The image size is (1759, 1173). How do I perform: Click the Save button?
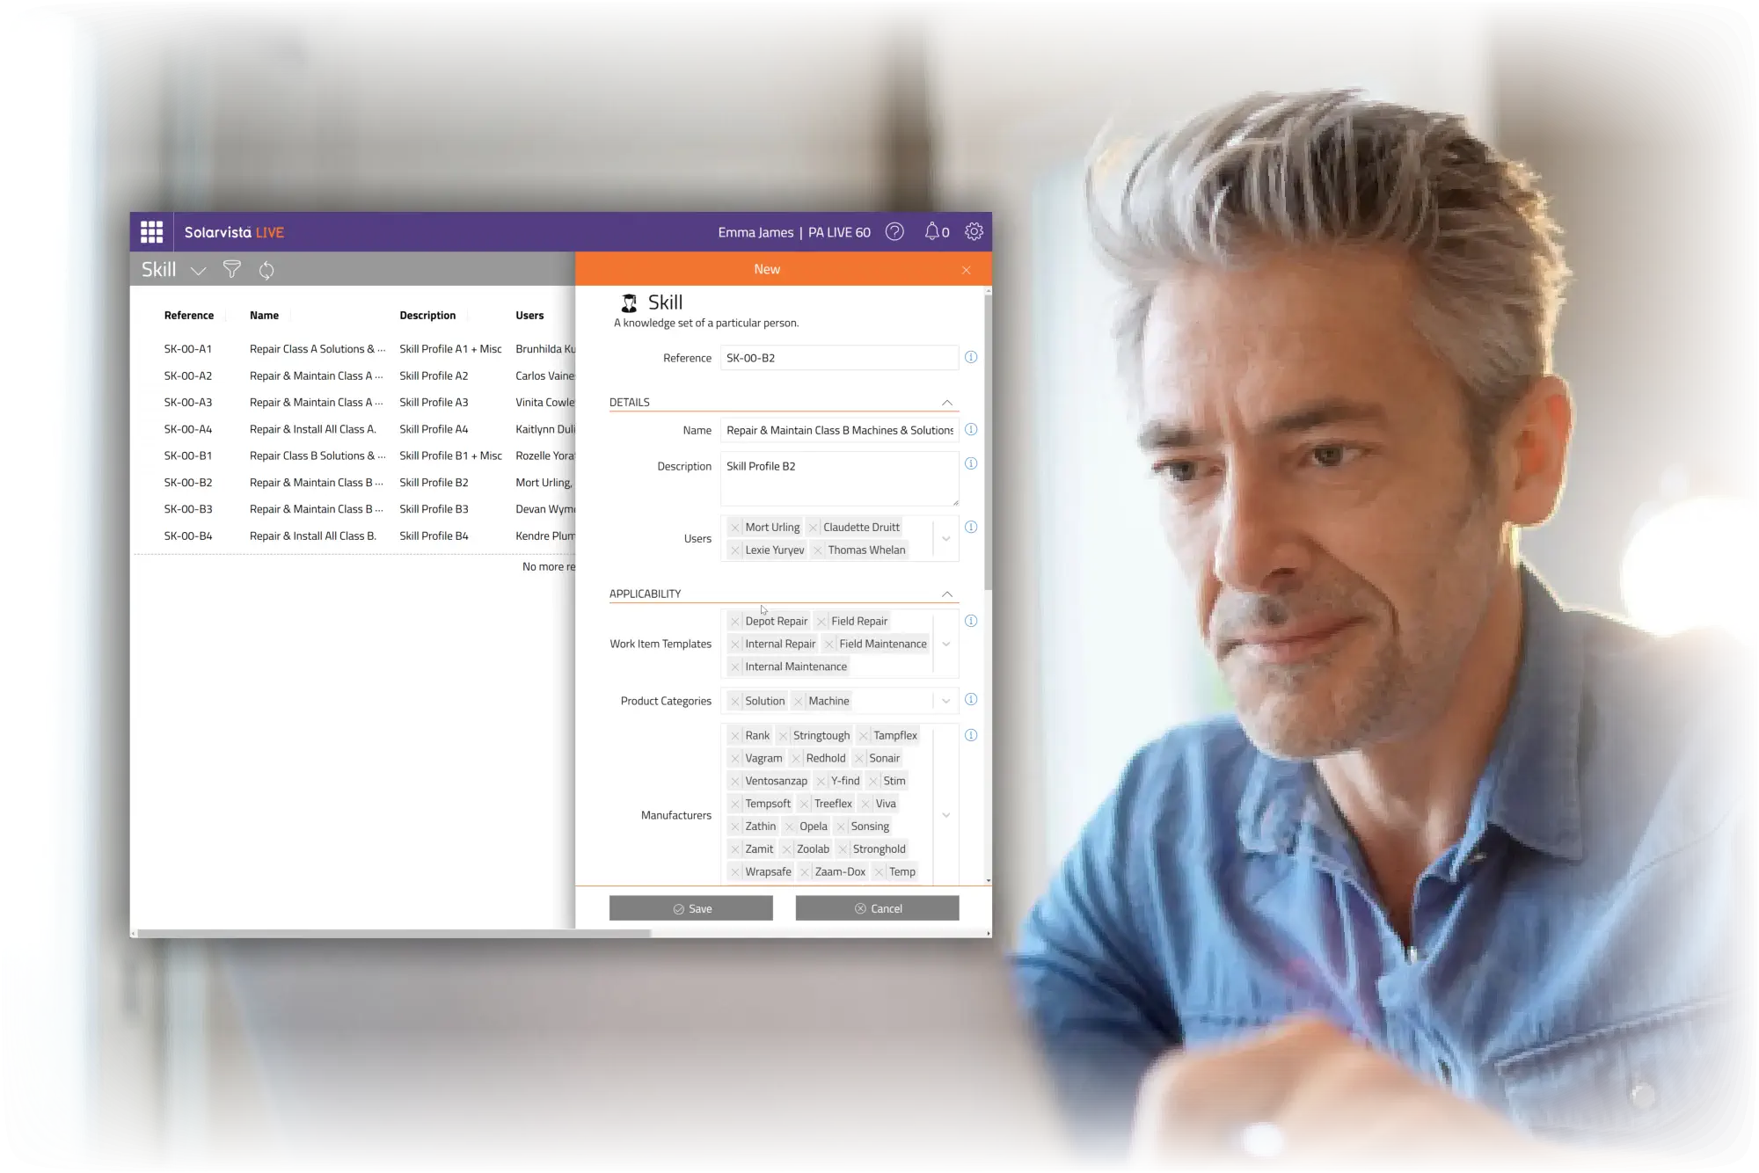(690, 908)
